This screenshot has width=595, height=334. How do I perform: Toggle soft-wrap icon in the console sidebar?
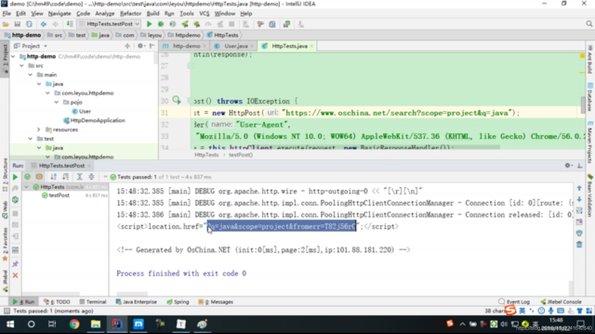[x=579, y=211]
